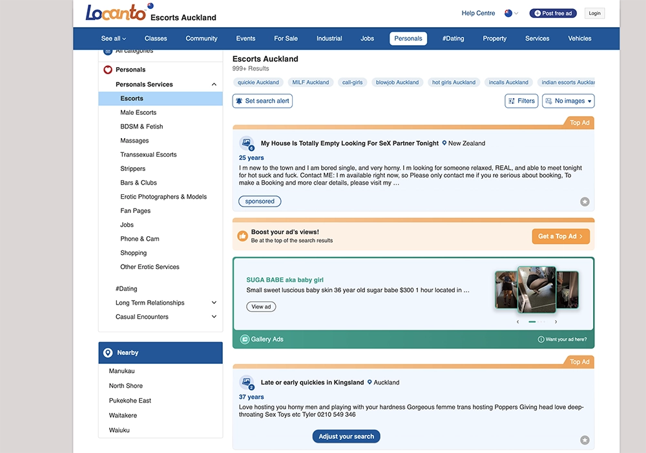Image resolution: width=646 pixels, height=453 pixels.
Task: Click the Set search alert button
Action: (x=262, y=101)
